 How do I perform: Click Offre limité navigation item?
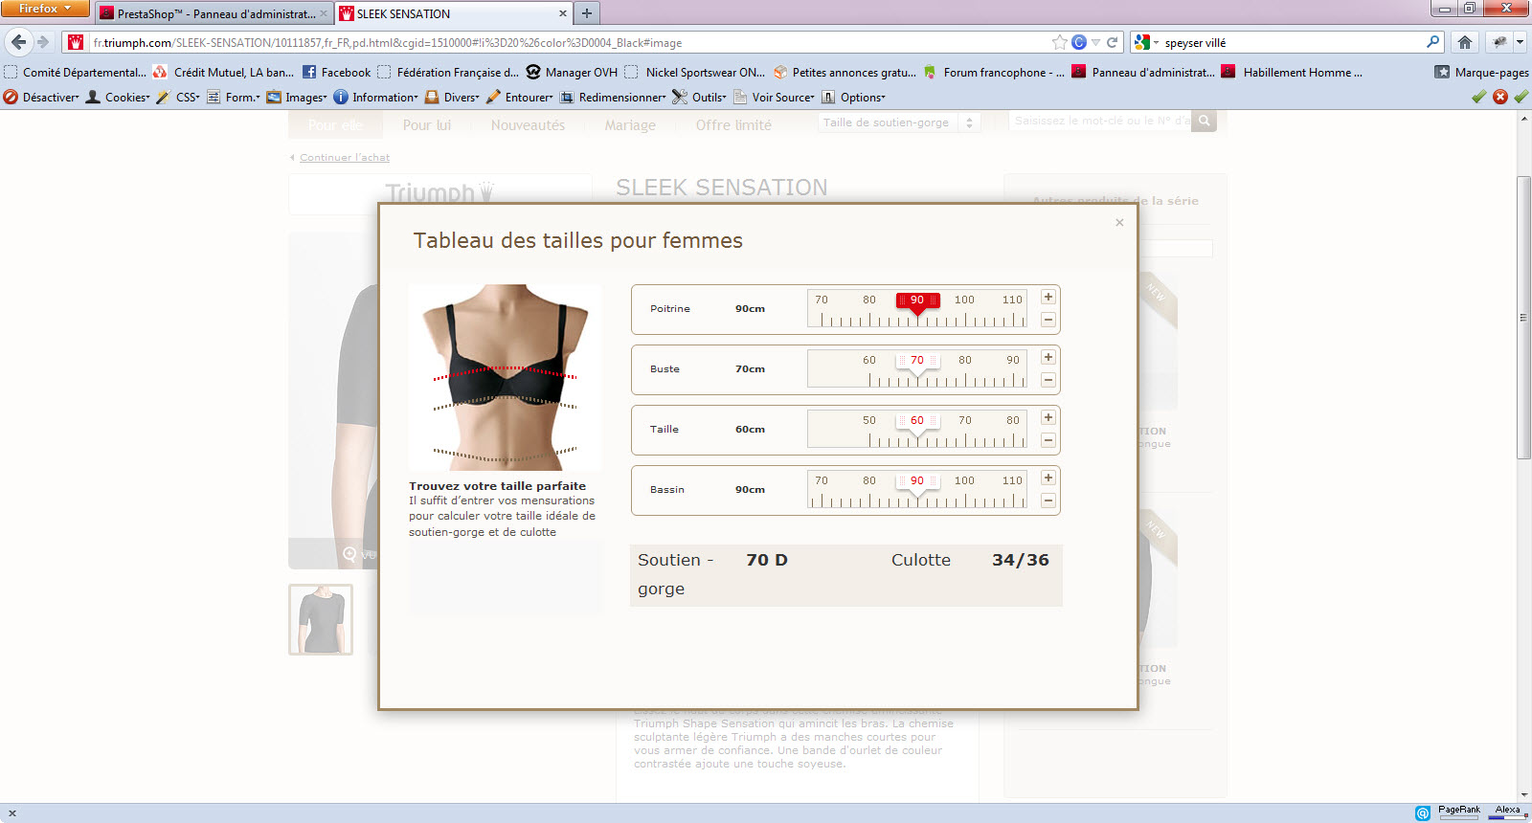click(733, 124)
